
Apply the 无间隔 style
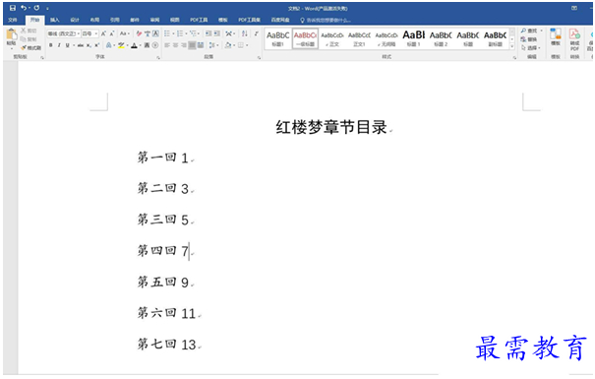[x=387, y=38]
